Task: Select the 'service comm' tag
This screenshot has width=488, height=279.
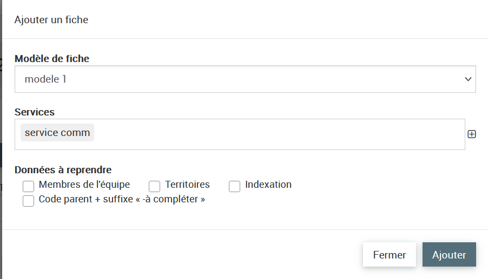Action: (57, 133)
